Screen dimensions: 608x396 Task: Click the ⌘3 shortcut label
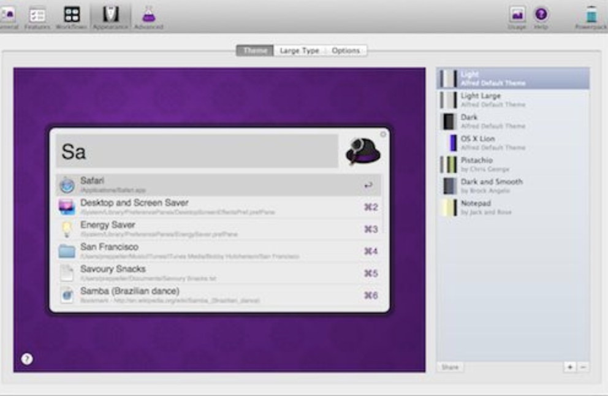tap(371, 229)
